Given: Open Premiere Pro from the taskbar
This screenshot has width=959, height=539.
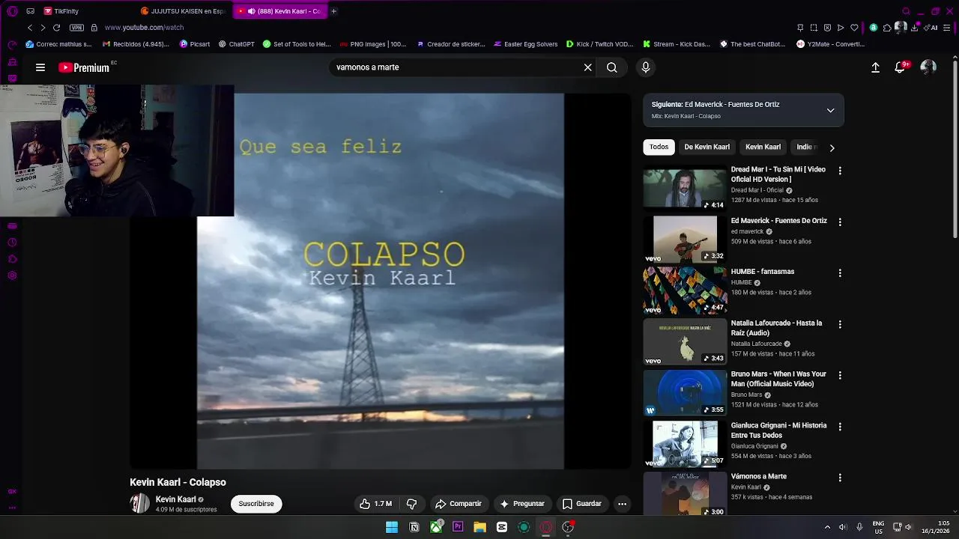Looking at the screenshot, I should (458, 527).
